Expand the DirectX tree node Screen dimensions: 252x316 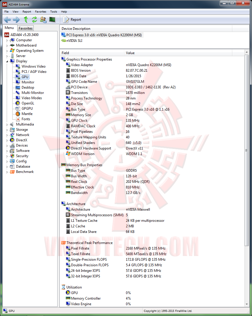click(7, 140)
